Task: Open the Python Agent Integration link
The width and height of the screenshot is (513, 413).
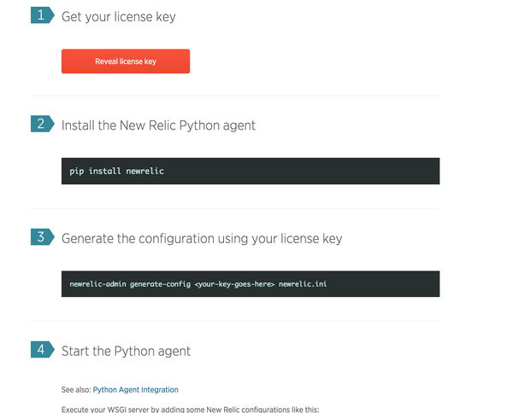Action: 135,389
